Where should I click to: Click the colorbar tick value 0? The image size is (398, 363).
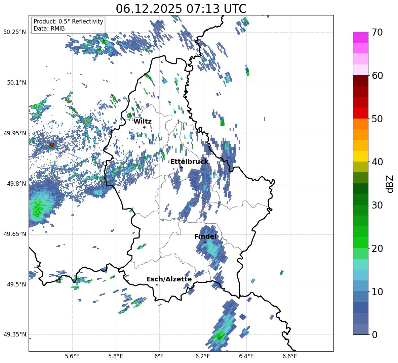pyautogui.click(x=374, y=334)
